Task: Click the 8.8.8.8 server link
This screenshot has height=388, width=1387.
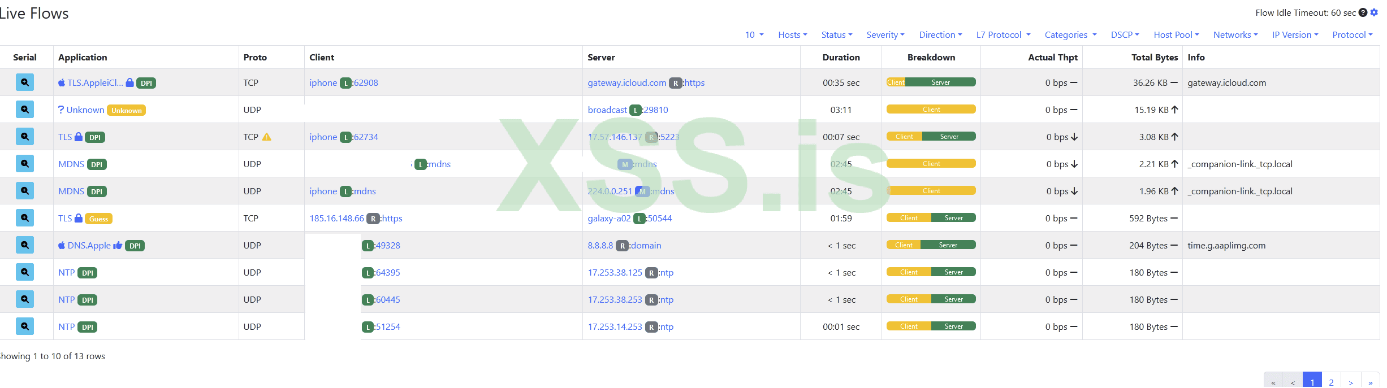Action: coord(600,246)
